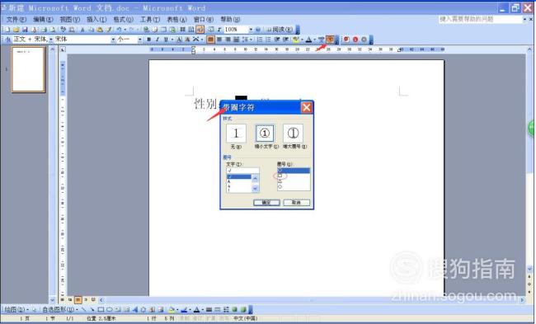This screenshot has height=324, width=536.
Task: Select the Arrow drawing tool
Action: [92, 310]
